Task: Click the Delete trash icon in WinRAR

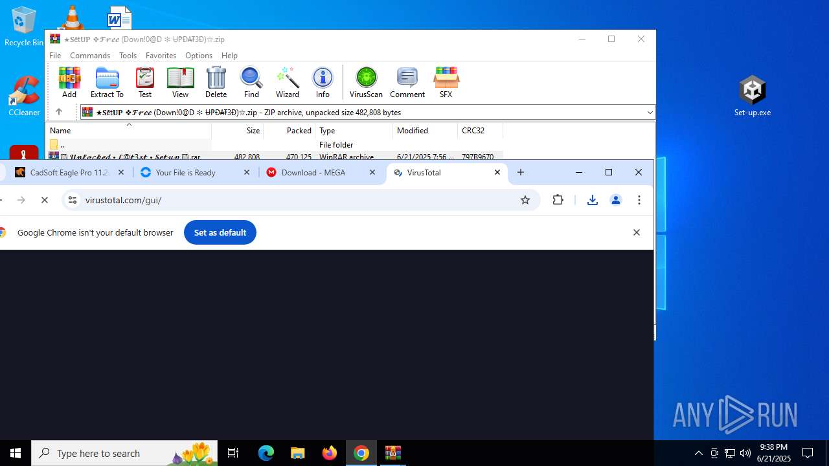Action: click(x=216, y=82)
